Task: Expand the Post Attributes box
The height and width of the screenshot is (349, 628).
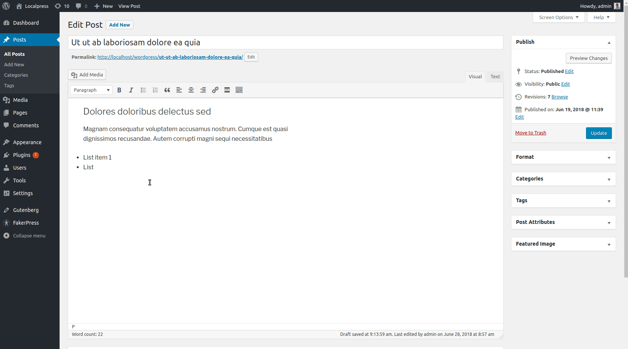Action: [x=609, y=222]
